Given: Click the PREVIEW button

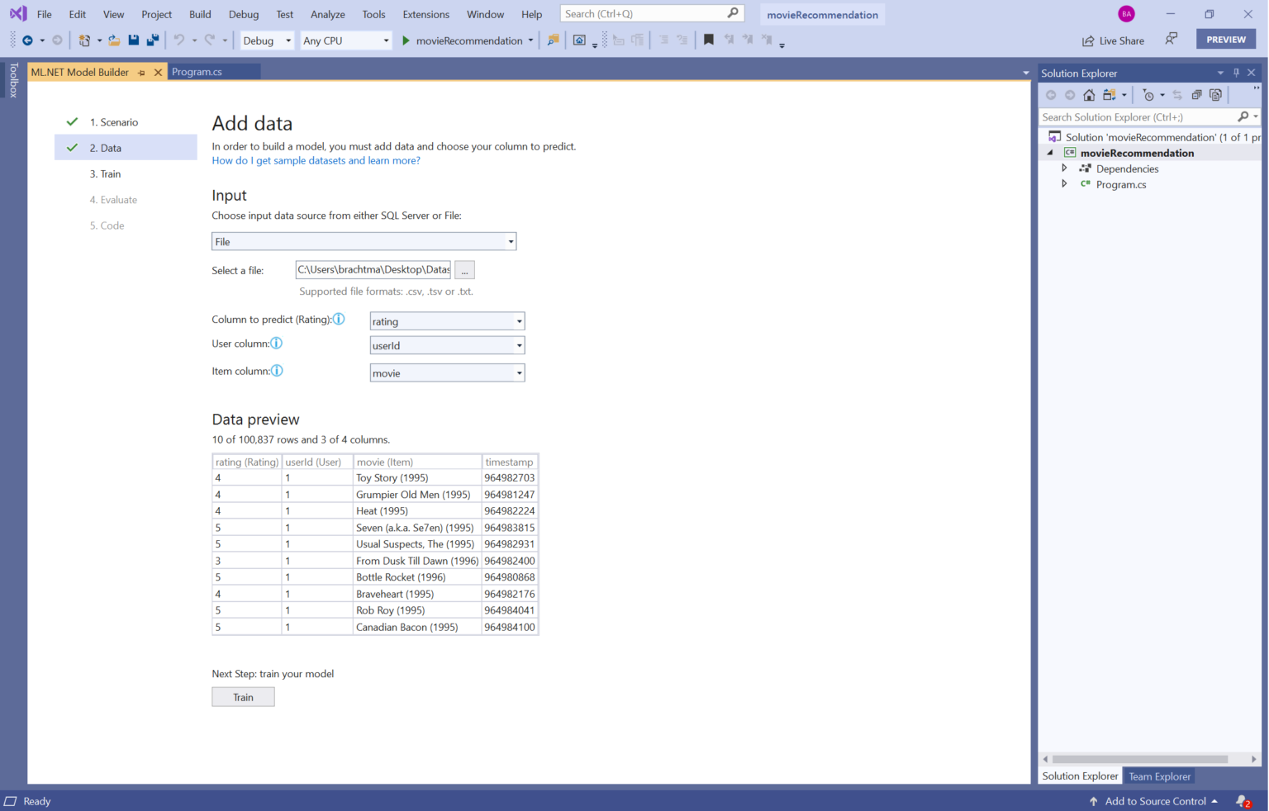Looking at the screenshot, I should tap(1226, 39).
